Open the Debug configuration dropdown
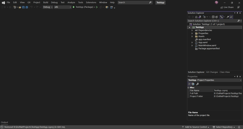This screenshot has width=243, height=129. tap(48, 7)
